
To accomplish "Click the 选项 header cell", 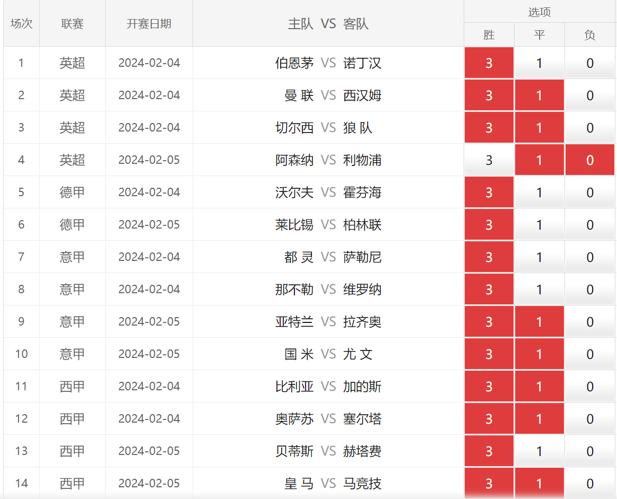I will coord(539,12).
